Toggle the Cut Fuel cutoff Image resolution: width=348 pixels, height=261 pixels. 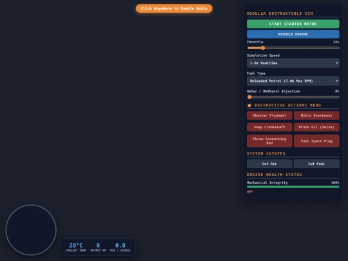click(x=316, y=164)
